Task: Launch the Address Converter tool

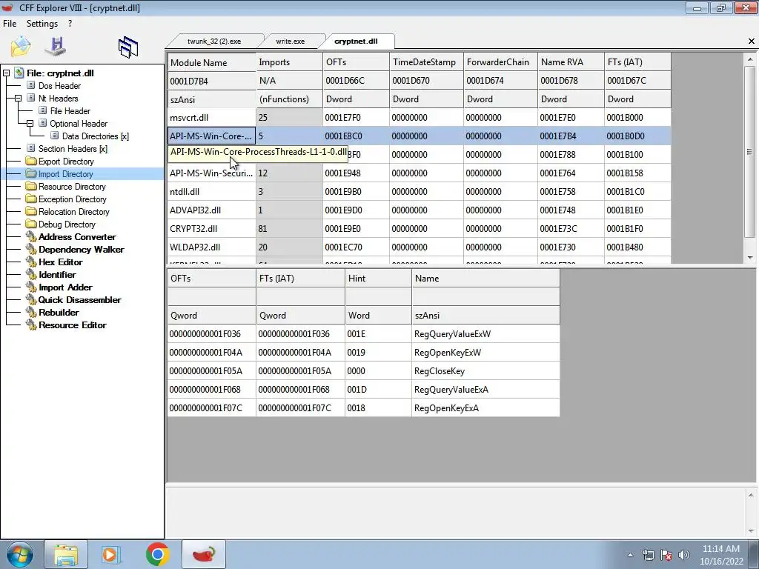Action: tap(77, 236)
